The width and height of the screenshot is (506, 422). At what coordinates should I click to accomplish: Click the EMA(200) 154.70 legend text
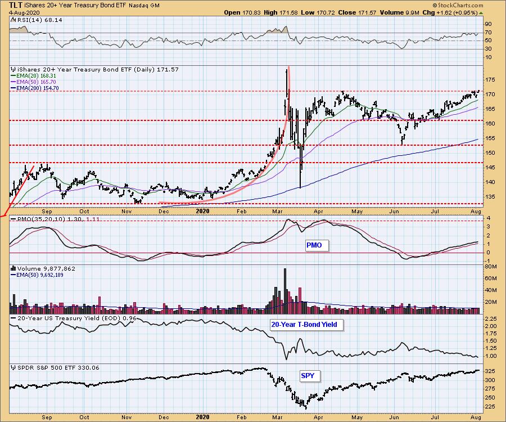(38, 88)
